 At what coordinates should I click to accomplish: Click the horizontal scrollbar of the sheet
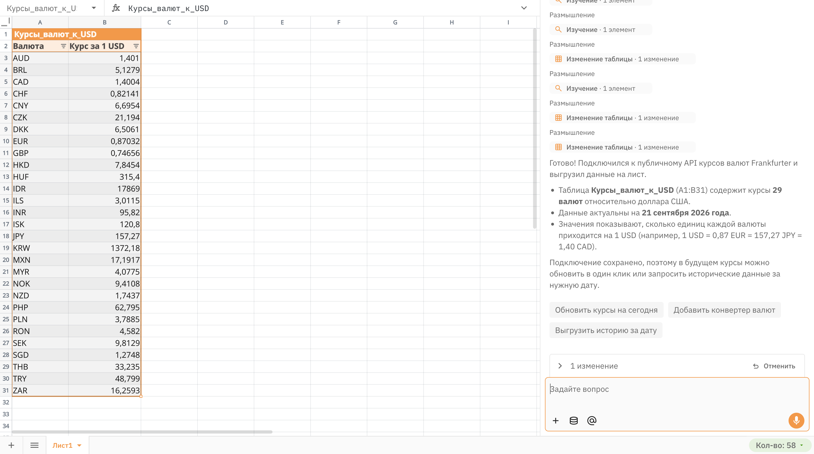pyautogui.click(x=142, y=432)
